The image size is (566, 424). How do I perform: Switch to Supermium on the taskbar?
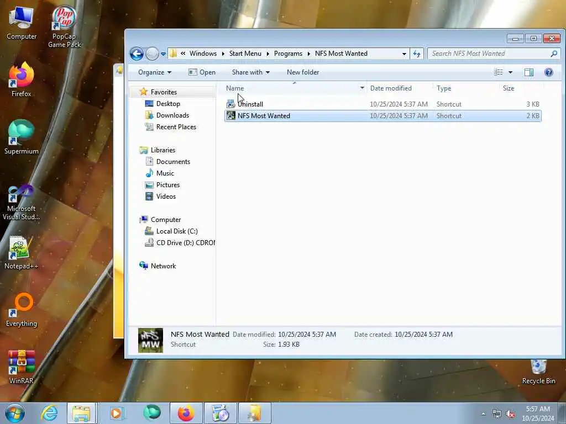[x=152, y=413]
